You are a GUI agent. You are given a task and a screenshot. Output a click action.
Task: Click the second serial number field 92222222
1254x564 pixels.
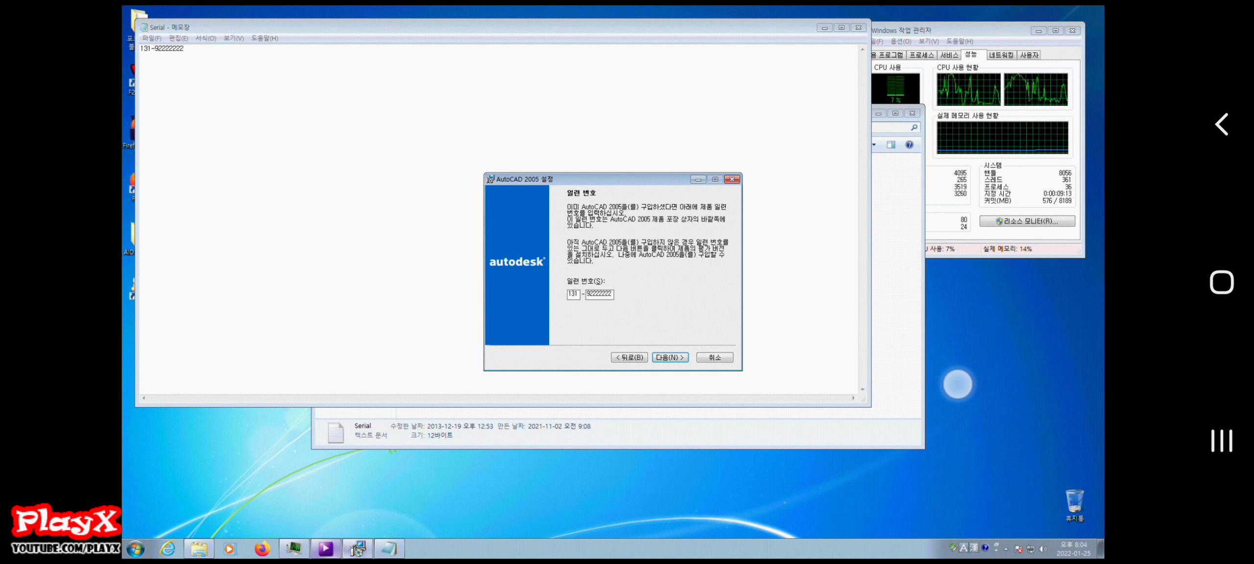pos(599,294)
